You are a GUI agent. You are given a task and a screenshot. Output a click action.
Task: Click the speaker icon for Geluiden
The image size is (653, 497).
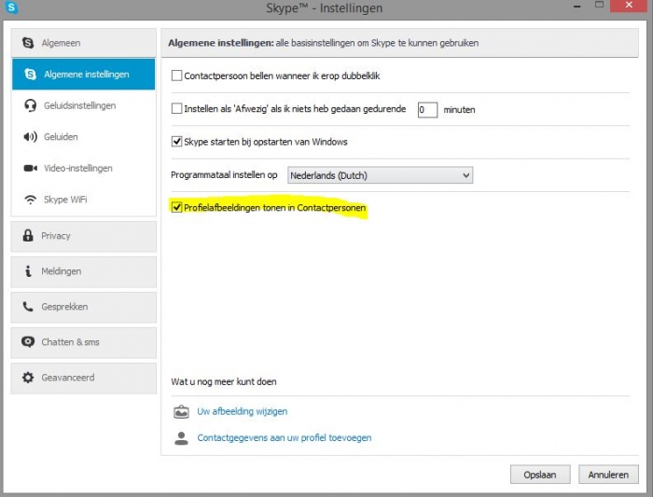click(30, 137)
